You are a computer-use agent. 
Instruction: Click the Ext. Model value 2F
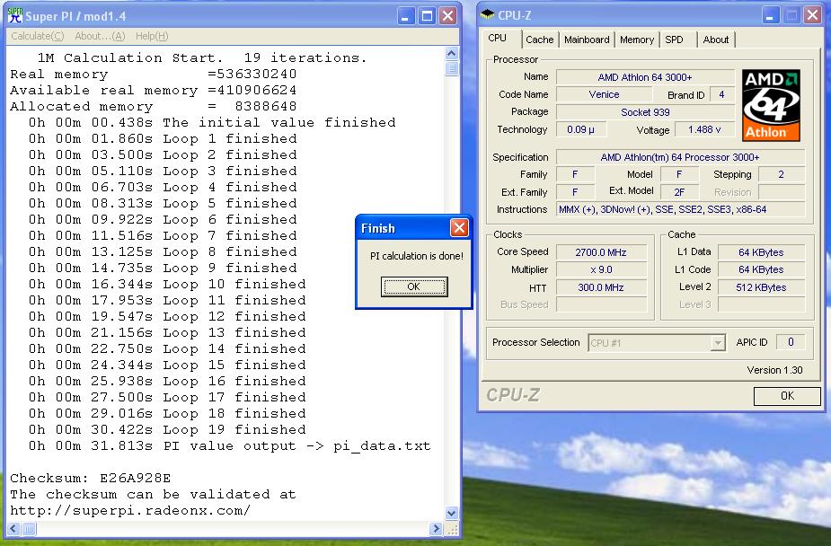[679, 192]
